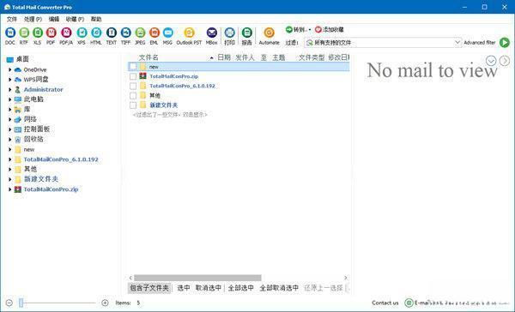Open the 文件 menu
Image resolution: width=515 pixels, height=312 pixels.
point(12,19)
